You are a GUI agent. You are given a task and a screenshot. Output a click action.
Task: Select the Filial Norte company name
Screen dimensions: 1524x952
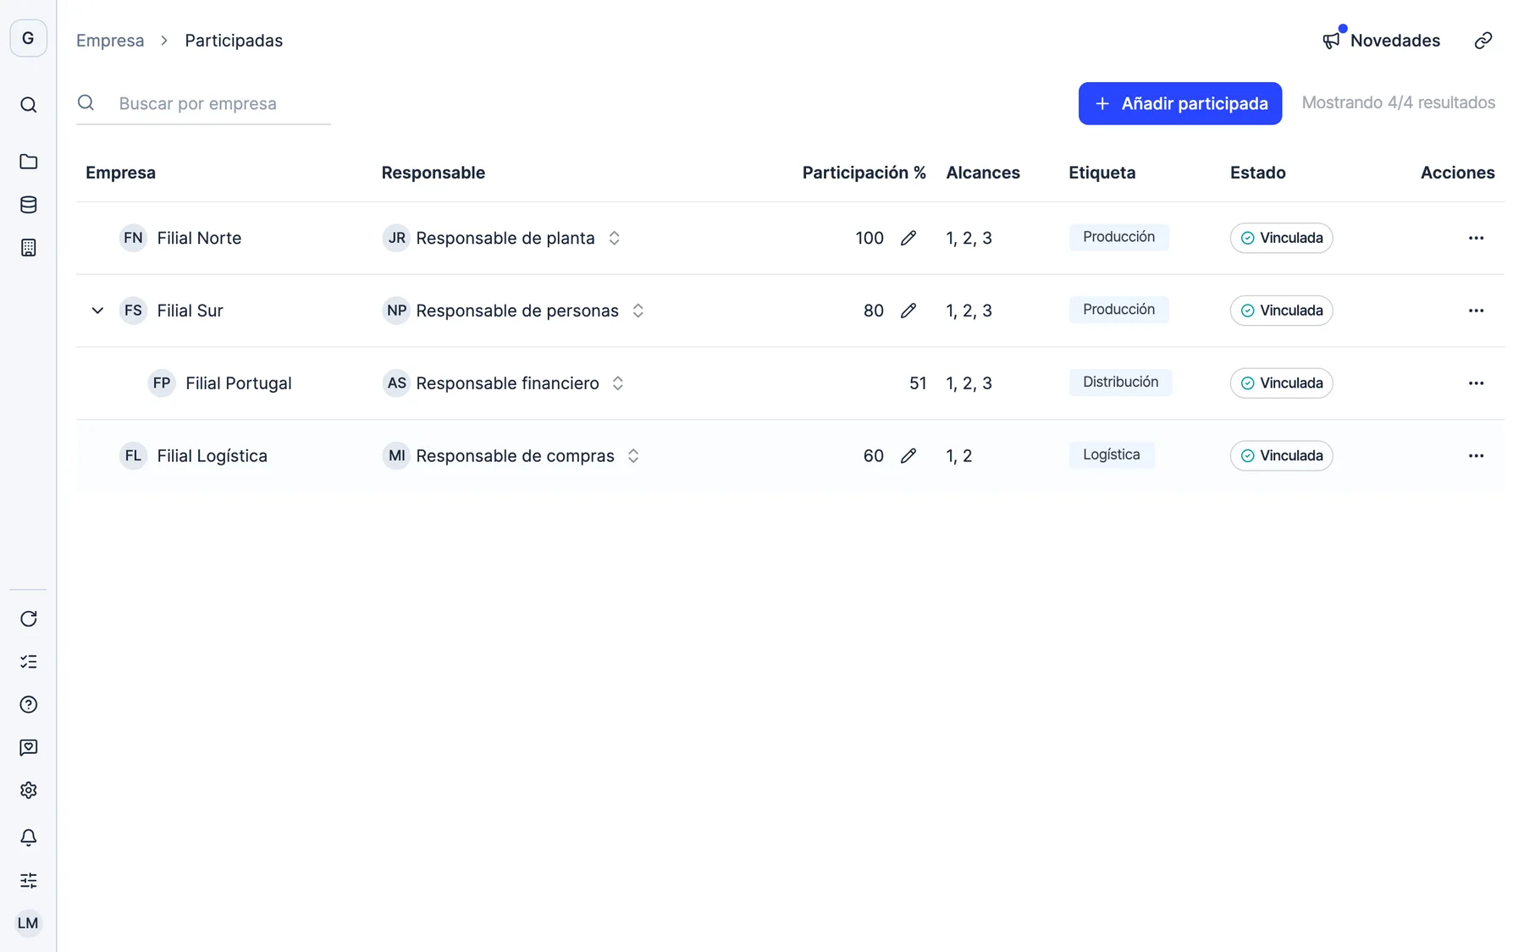tap(199, 239)
